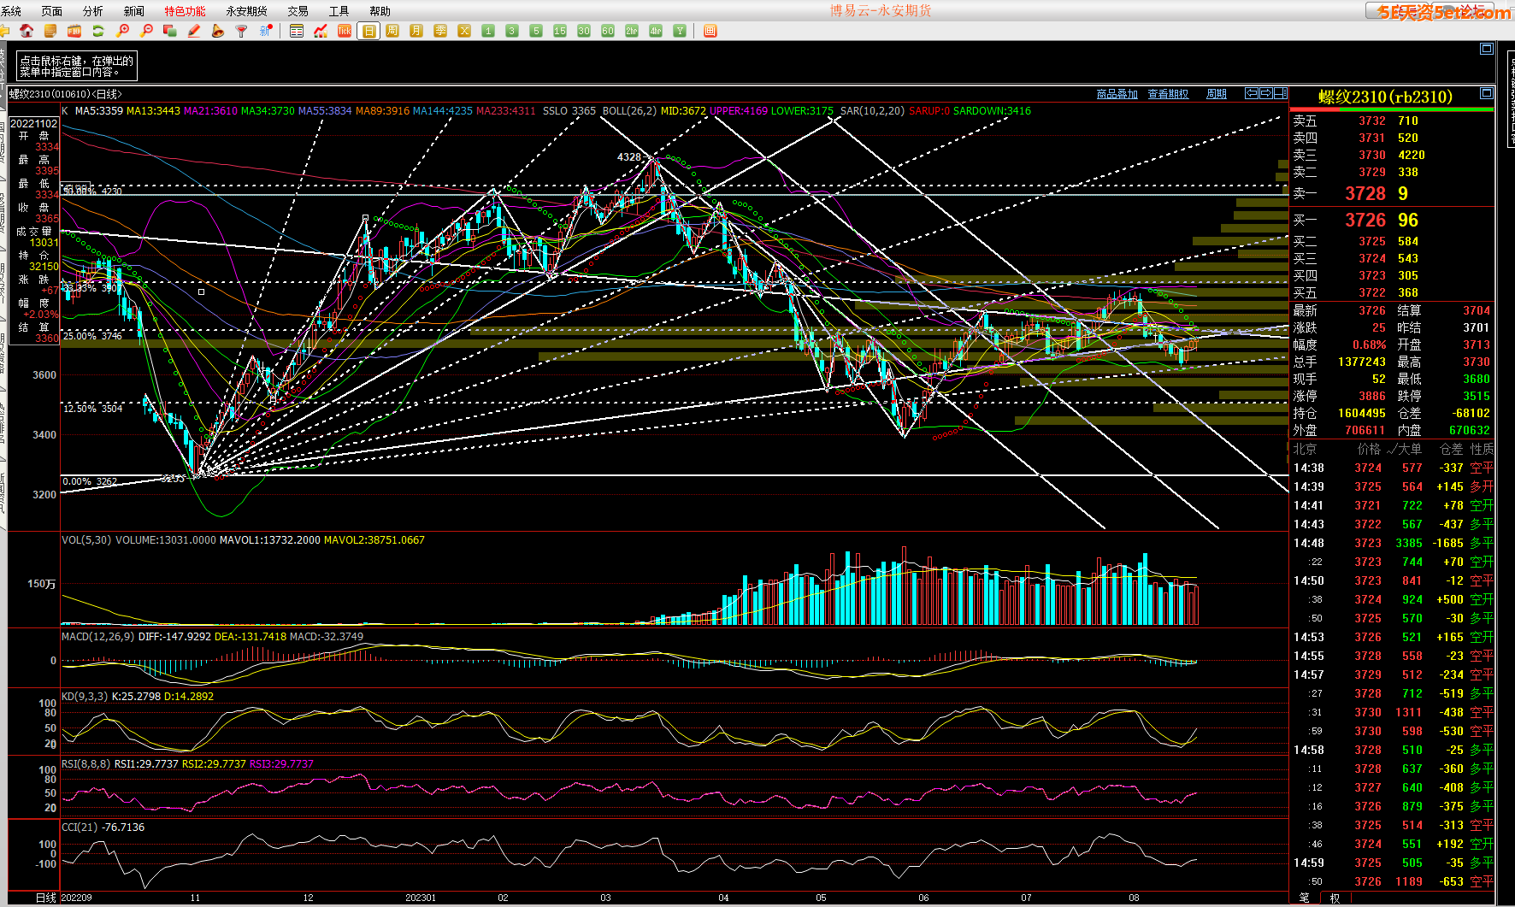Open the Home page icon in toolbar
This screenshot has width=1515, height=907.
tap(27, 31)
